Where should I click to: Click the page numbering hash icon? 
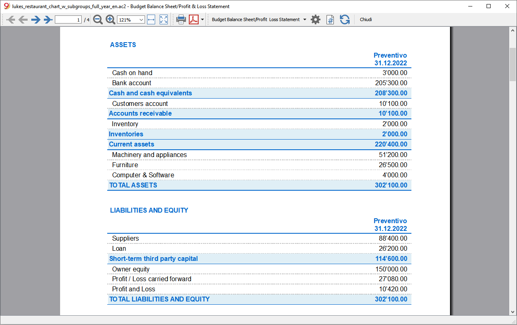pos(330,19)
